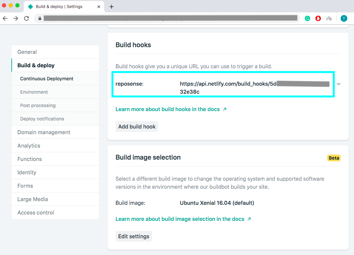The height and width of the screenshot is (255, 354).
Task: Click the browser address bar
Action: pyautogui.click(x=167, y=18)
